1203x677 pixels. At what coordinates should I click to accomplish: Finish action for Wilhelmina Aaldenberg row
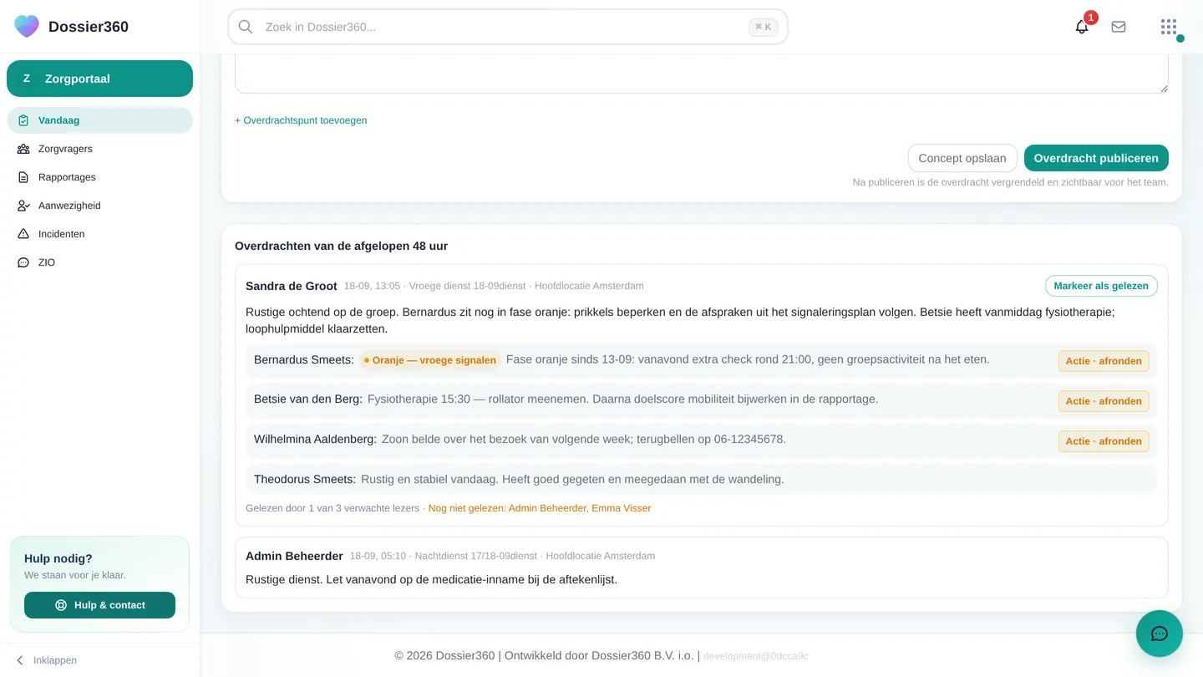click(x=1104, y=441)
